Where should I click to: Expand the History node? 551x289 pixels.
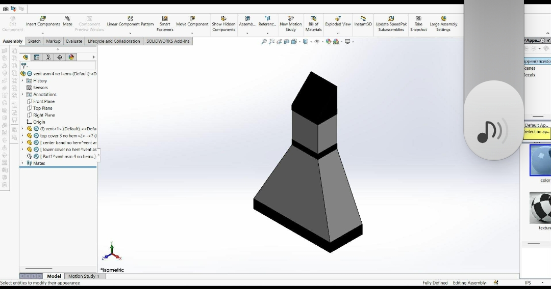click(22, 81)
